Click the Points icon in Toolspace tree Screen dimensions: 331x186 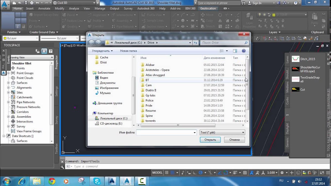pos(13,68)
